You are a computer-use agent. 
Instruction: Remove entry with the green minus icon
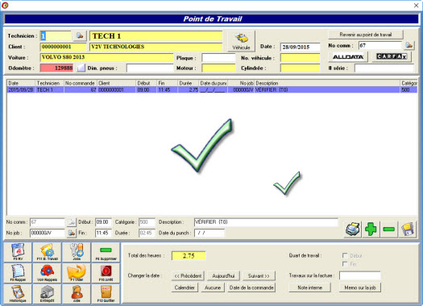pos(389,229)
